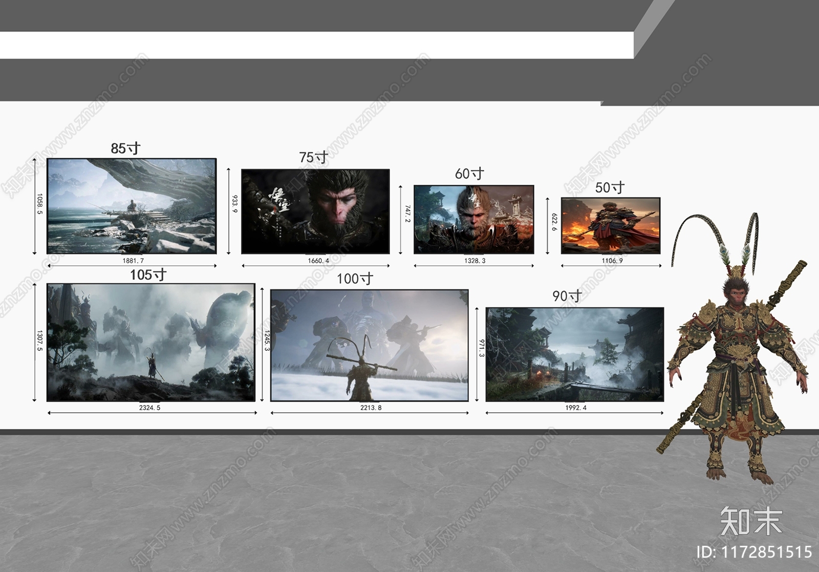Image resolution: width=819 pixels, height=572 pixels.
Task: Click the 1307.5 height dimension
Action: tap(40, 341)
